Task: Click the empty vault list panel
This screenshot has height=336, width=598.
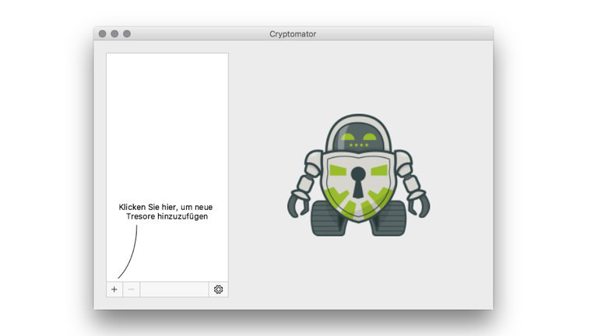Action: coord(167,168)
